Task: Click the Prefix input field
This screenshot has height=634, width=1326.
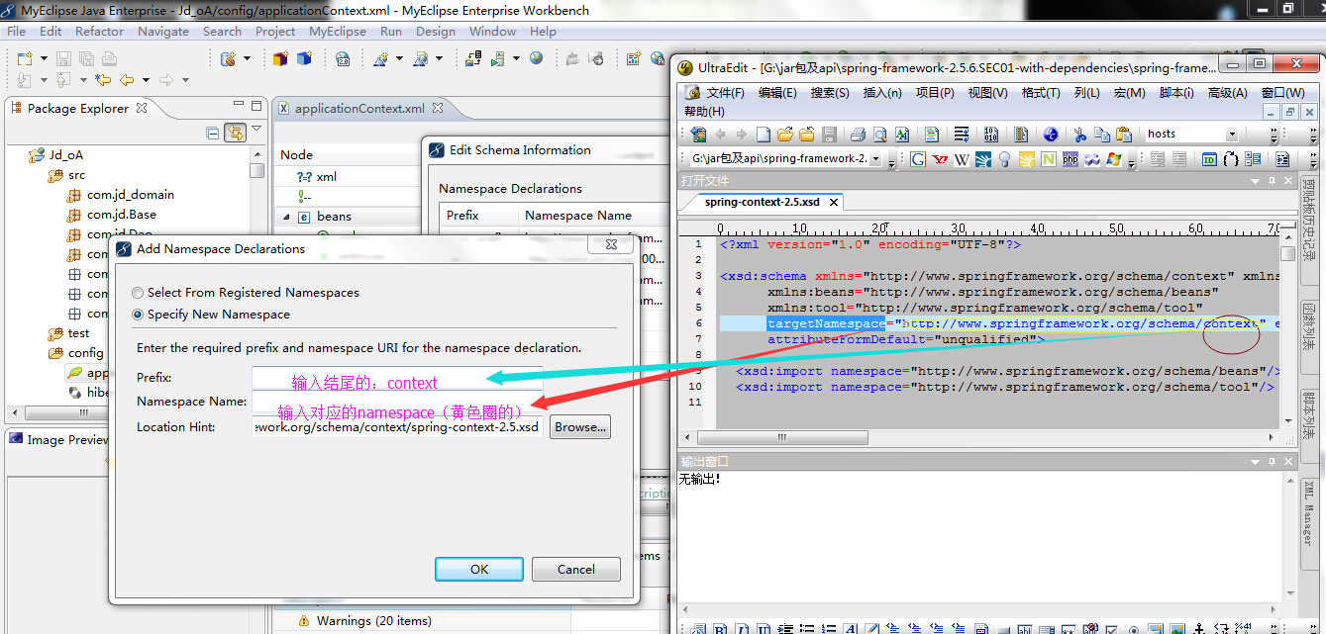Action: [x=397, y=377]
